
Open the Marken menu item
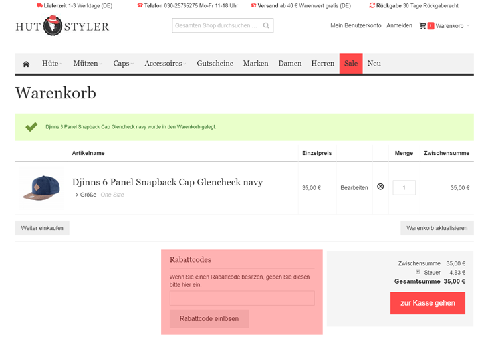(x=256, y=63)
